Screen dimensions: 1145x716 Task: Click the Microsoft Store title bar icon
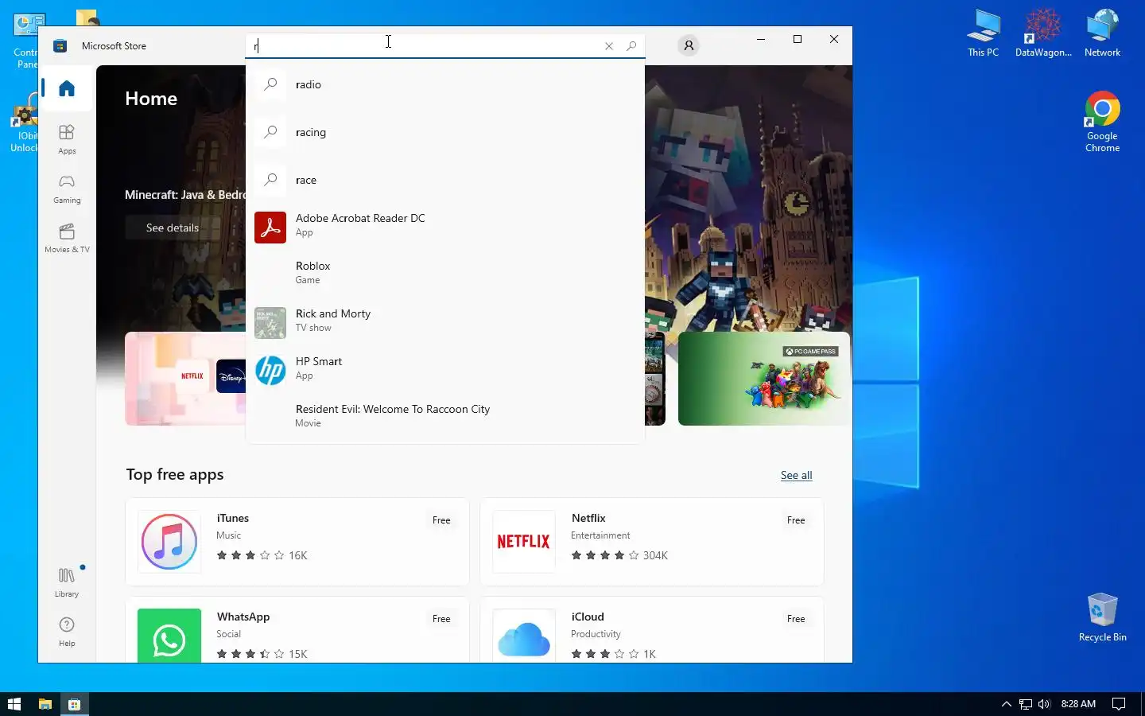pos(60,46)
